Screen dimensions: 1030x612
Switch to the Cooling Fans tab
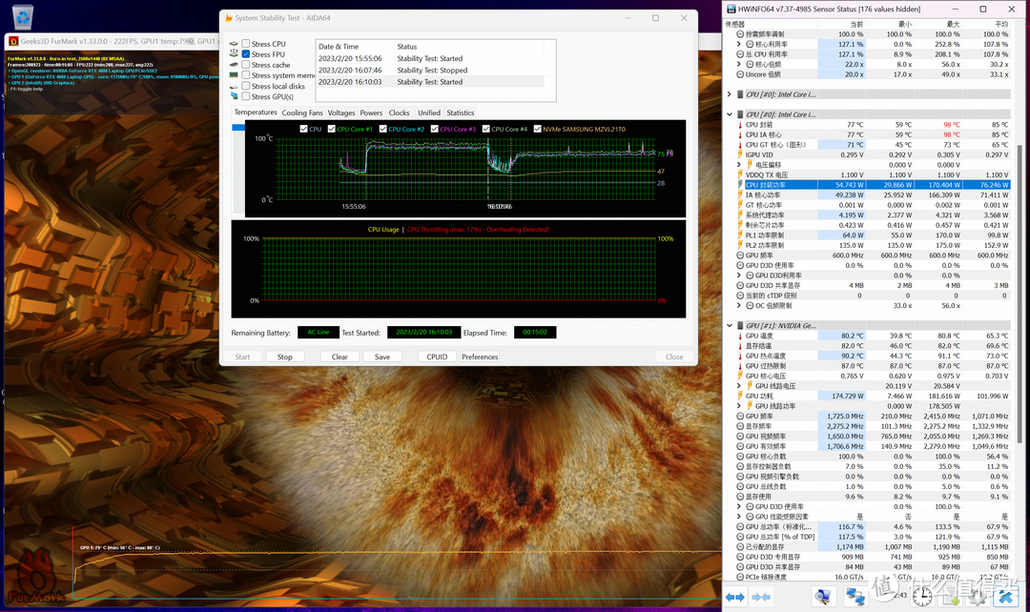click(302, 112)
